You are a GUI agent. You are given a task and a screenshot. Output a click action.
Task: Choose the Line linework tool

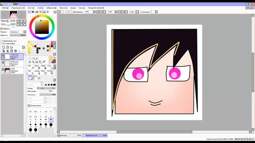coord(37,77)
